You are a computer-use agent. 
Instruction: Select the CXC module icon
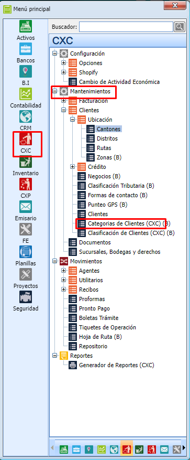(x=26, y=140)
